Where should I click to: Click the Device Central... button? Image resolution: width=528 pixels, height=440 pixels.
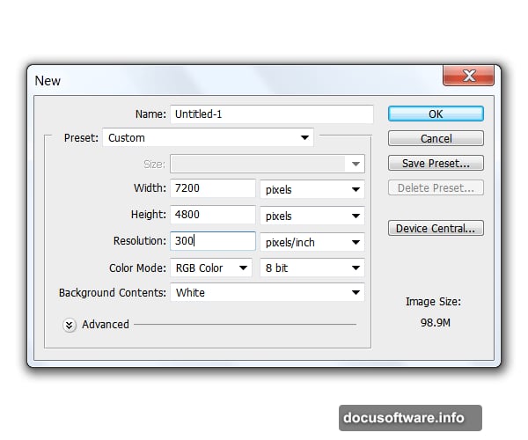(436, 229)
